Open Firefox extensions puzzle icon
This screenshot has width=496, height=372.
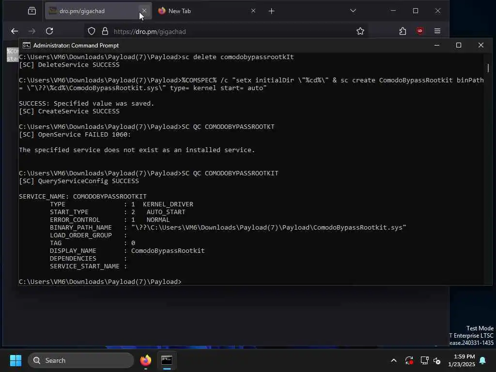point(403,31)
